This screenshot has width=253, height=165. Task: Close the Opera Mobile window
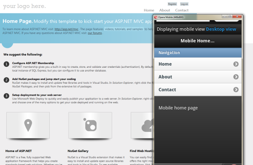coord(237,16)
